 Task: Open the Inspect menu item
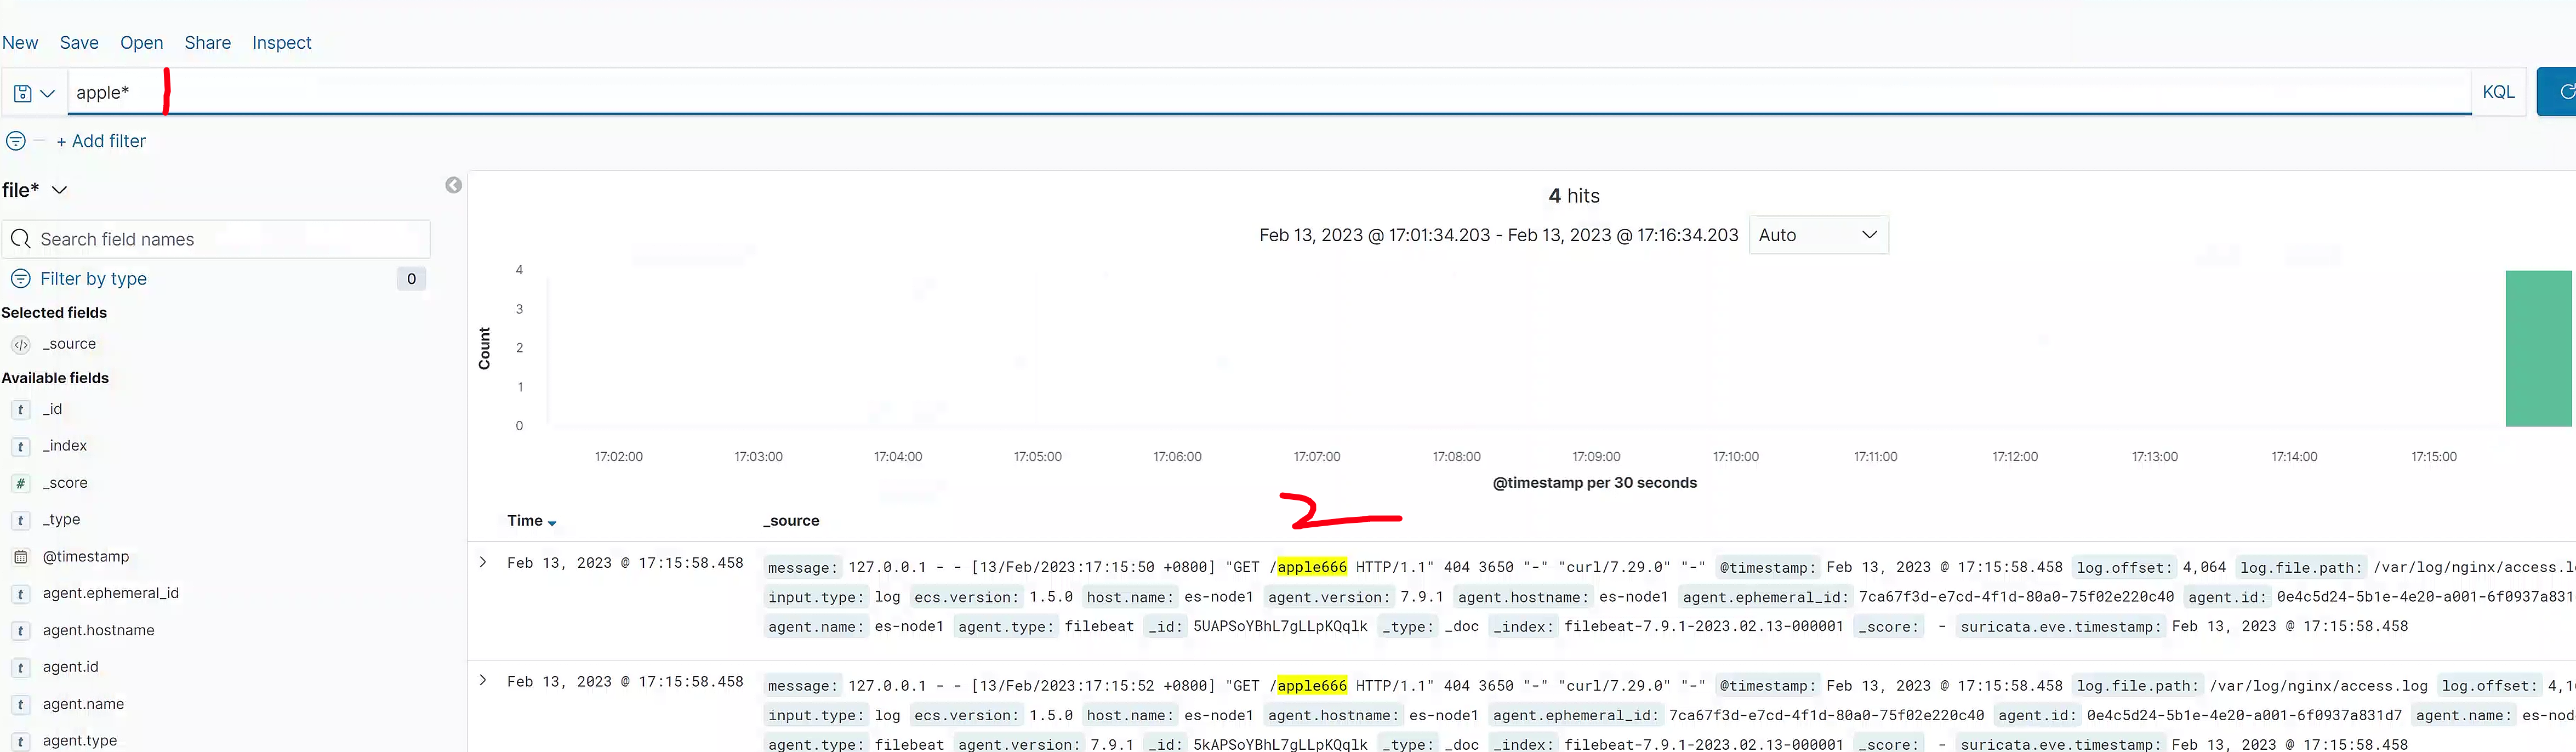coord(281,43)
